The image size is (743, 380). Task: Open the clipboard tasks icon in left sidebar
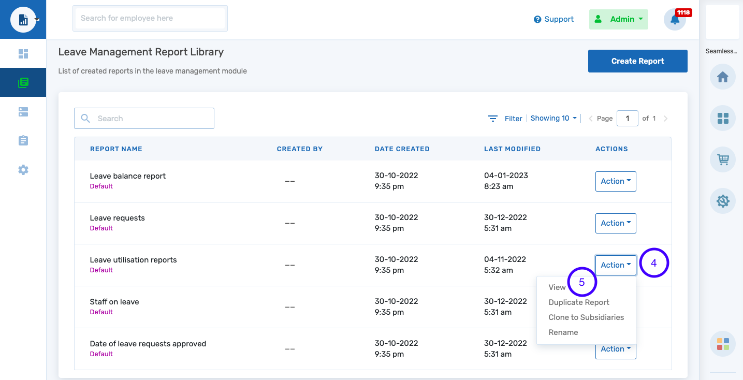(23, 140)
